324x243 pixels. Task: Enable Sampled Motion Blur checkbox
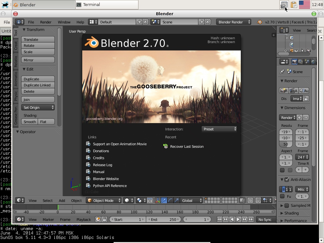[287, 206]
